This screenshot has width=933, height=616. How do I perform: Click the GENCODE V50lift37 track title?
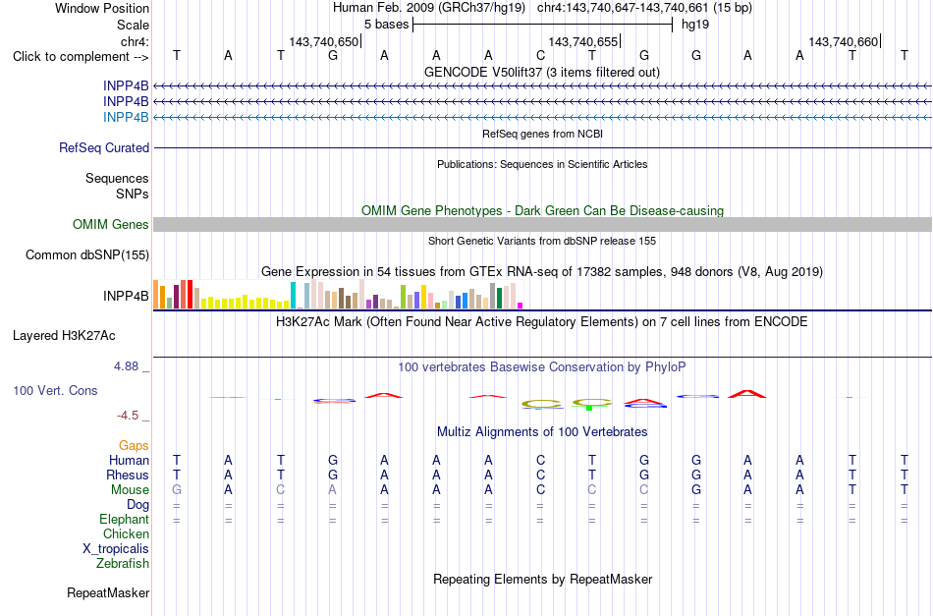point(541,72)
